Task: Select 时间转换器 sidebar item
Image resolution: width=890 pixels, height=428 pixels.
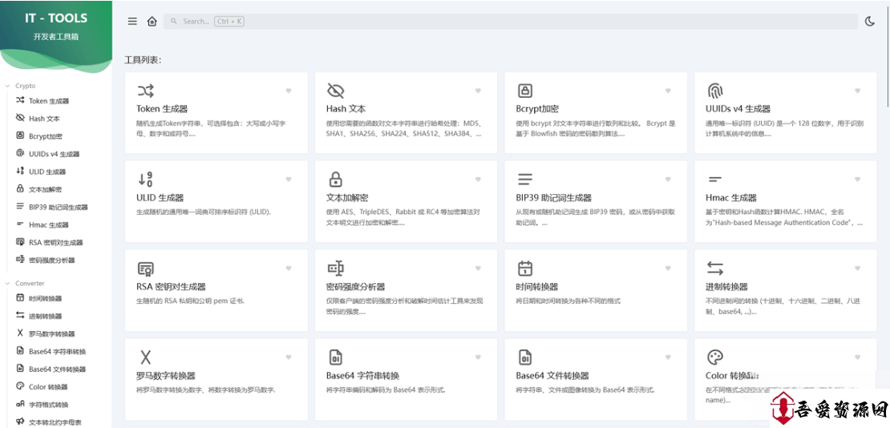Action: 46,298
